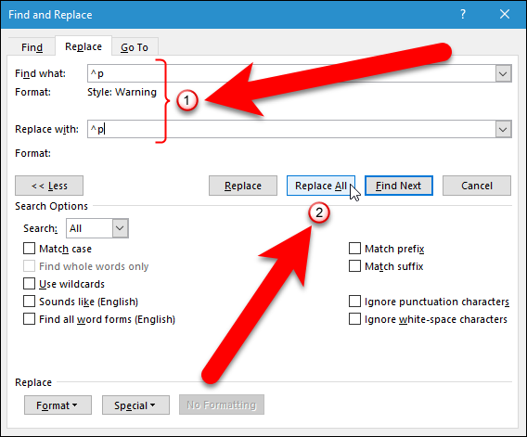Switch to the Find tab
Image resolution: width=527 pixels, height=437 pixels.
click(x=32, y=47)
